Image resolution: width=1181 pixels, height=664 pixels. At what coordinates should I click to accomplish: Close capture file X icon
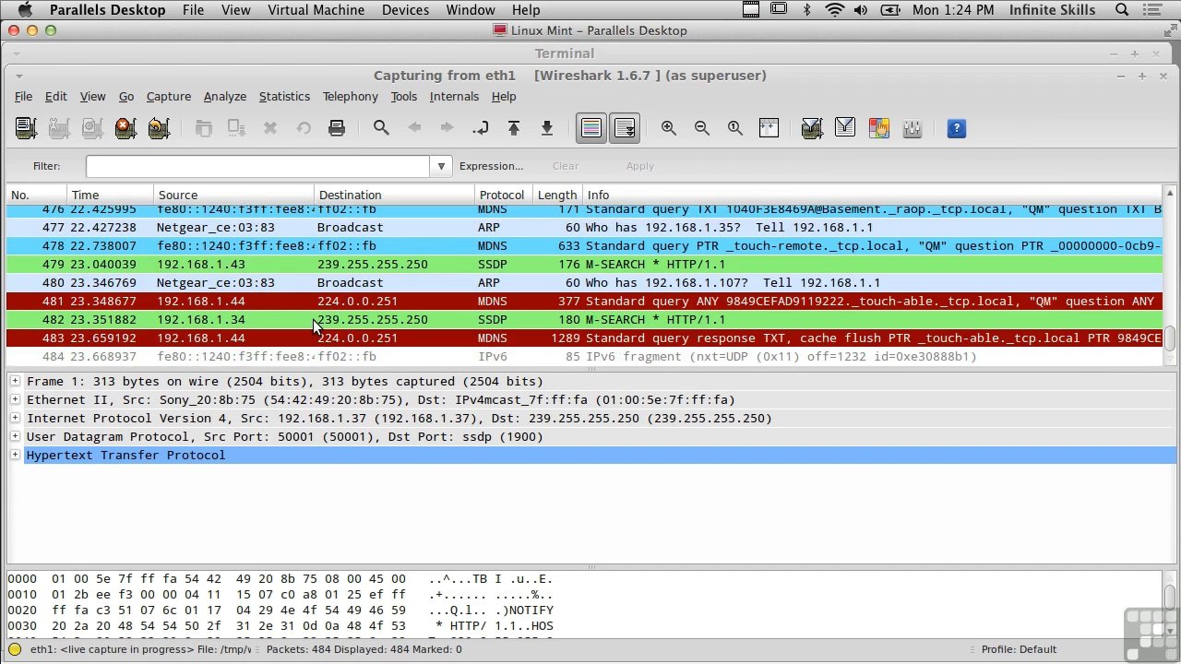270,128
